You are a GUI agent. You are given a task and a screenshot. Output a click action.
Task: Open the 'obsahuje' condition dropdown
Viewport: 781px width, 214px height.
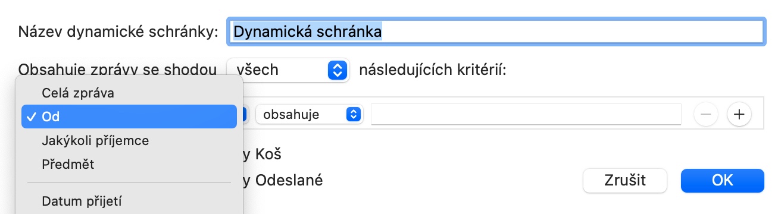pyautogui.click(x=309, y=114)
